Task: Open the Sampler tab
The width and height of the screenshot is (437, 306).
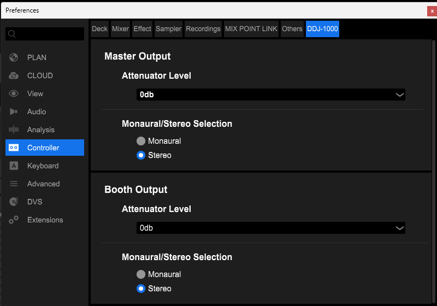Action: click(168, 29)
